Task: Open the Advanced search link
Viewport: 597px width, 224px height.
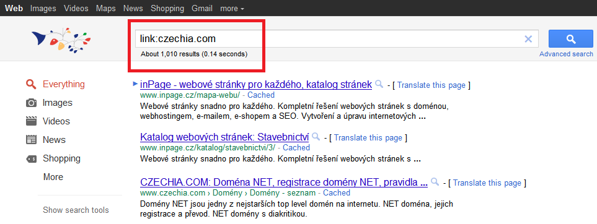Action: point(566,54)
